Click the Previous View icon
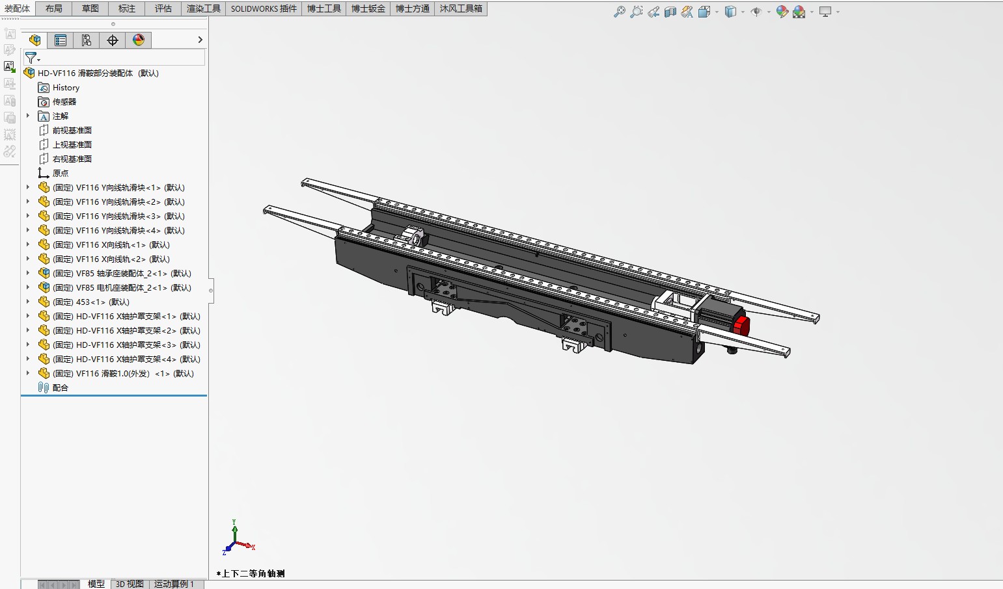This screenshot has height=589, width=1003. (653, 12)
